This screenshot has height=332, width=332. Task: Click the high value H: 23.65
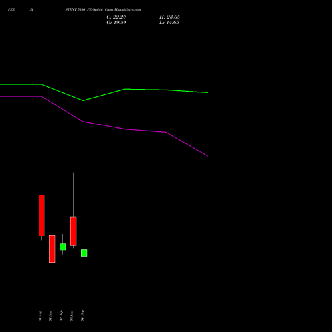pyautogui.click(x=169, y=17)
